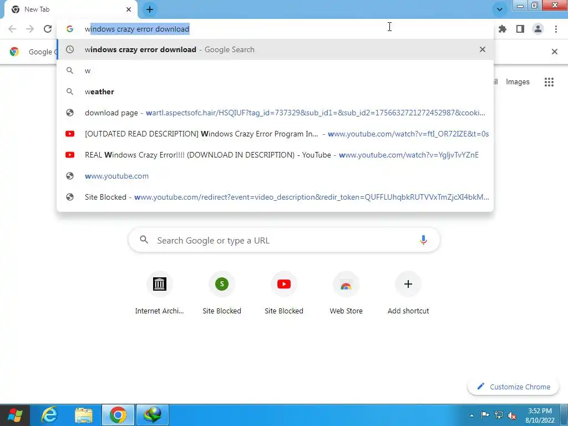Open the Web Store shortcut
568x426 pixels.
[346, 293]
